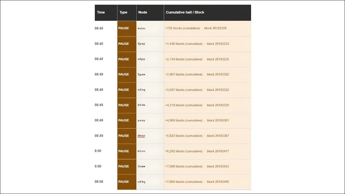The image size is (345, 194).
Task: Click the PAUSE cell in mlrc row
Action: pos(127,151)
